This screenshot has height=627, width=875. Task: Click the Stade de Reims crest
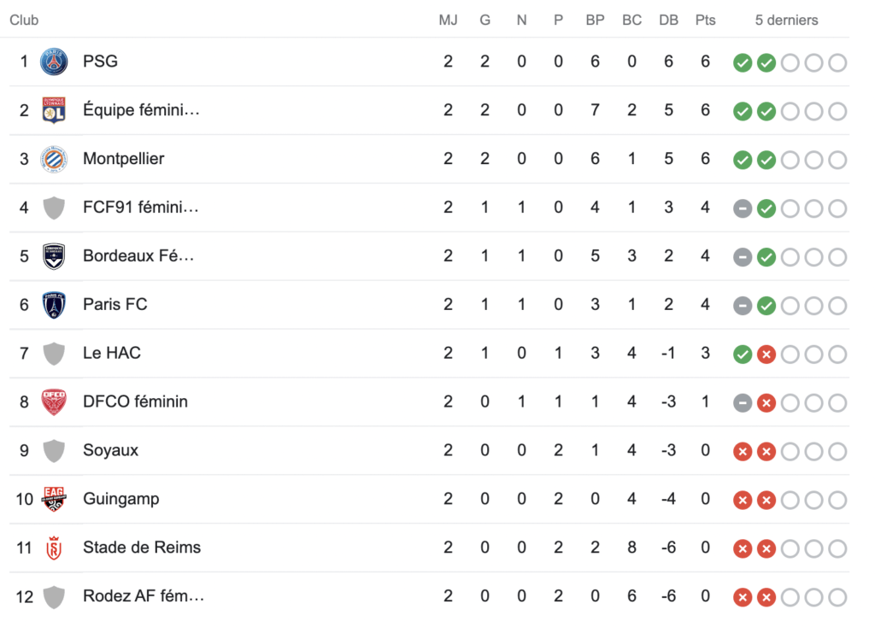click(54, 548)
